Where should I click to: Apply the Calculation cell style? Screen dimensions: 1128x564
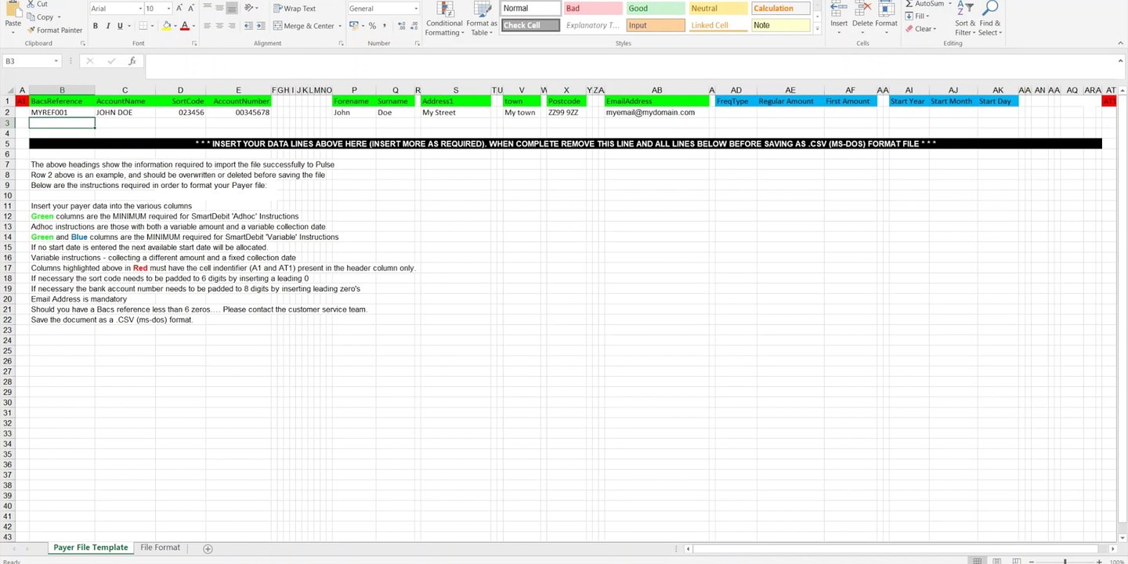point(781,9)
